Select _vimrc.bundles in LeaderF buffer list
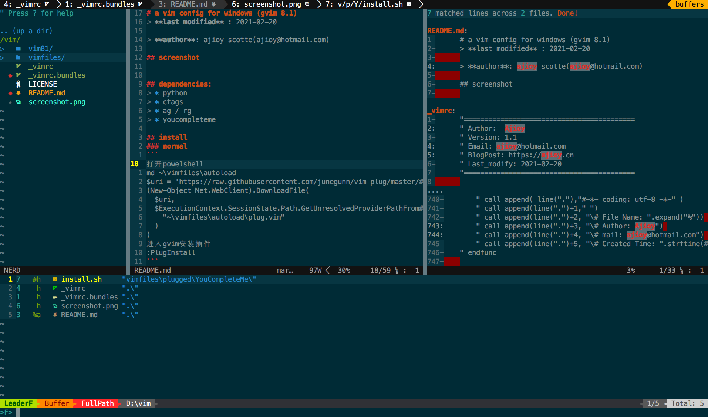Viewport: 708px width, 417px height. 90,297
